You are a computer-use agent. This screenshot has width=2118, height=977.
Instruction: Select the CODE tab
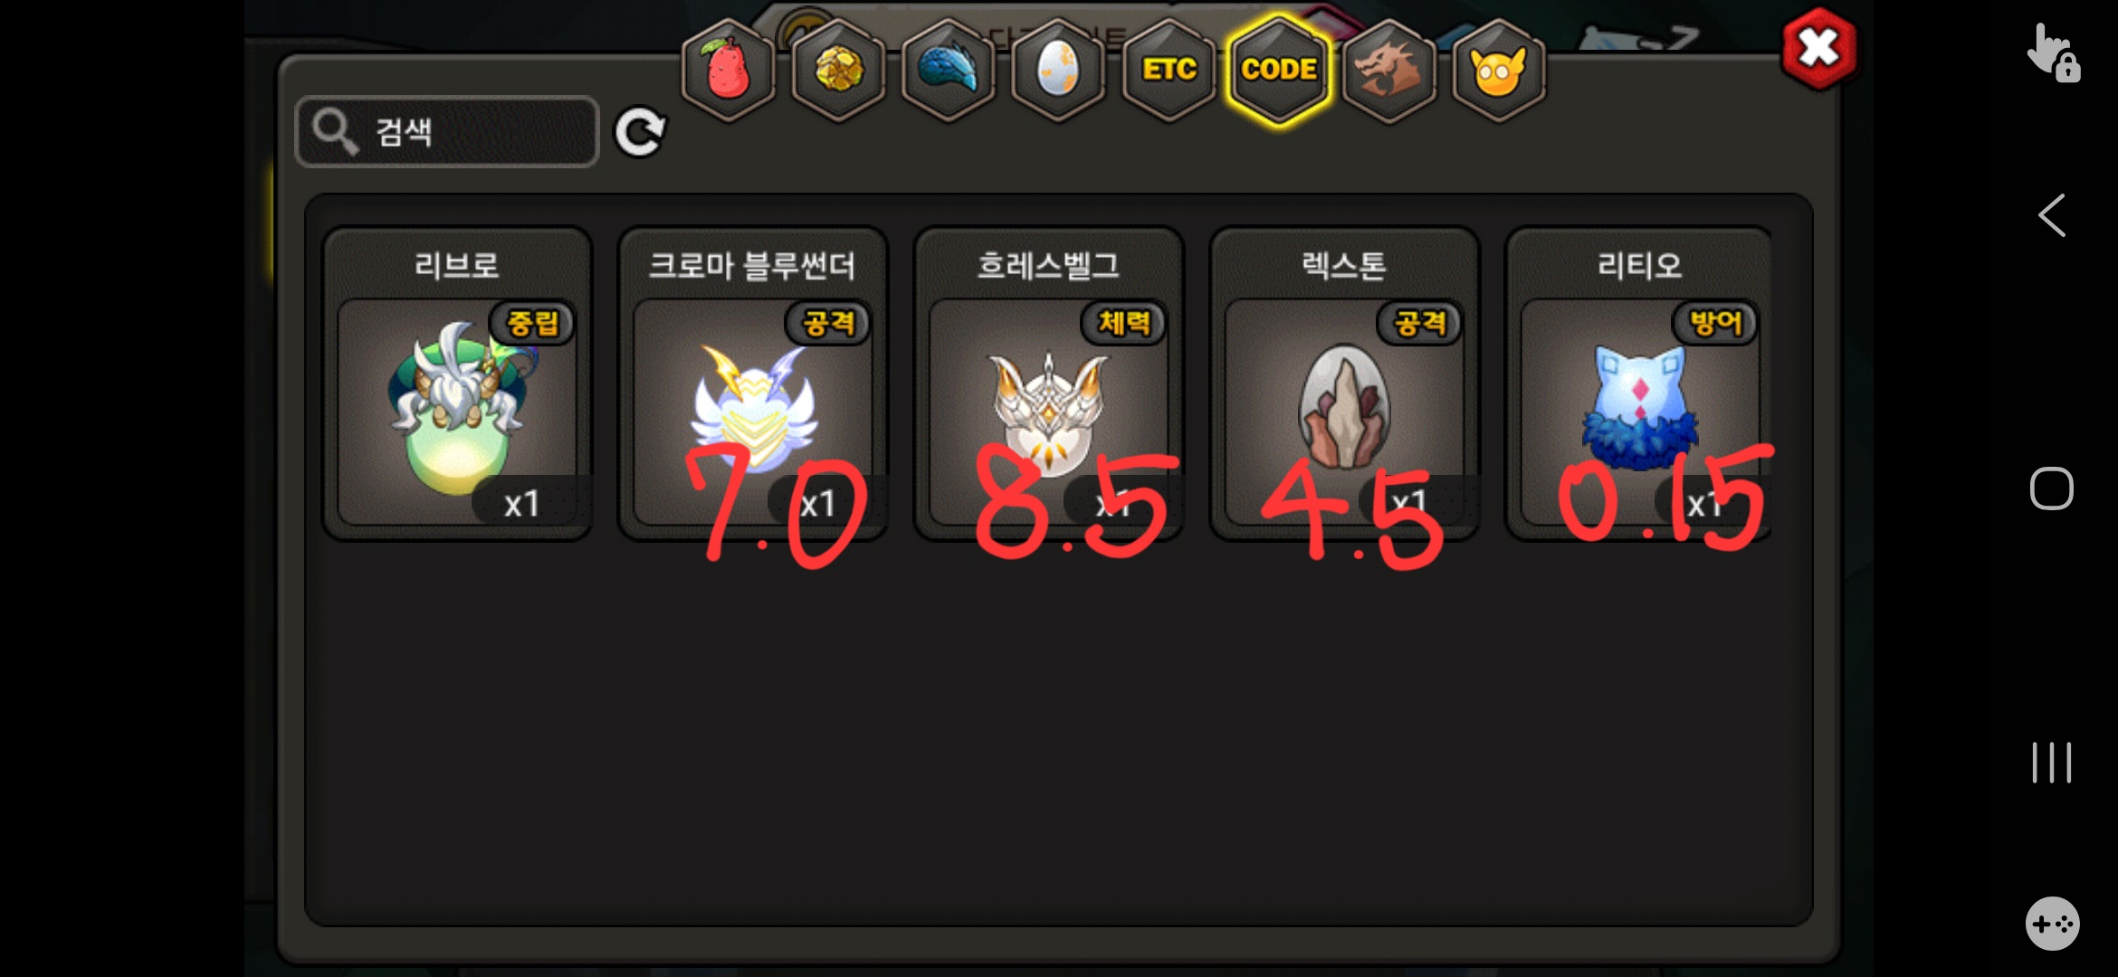click(x=1278, y=70)
